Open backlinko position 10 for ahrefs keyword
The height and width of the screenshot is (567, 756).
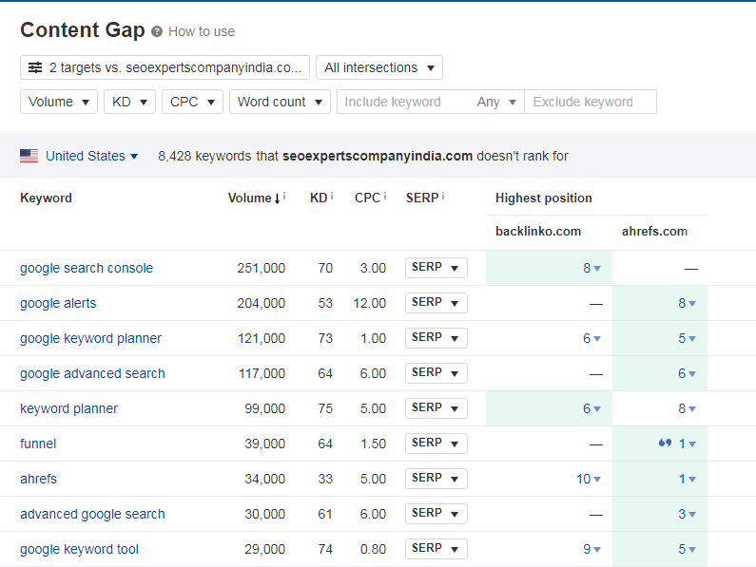click(x=589, y=479)
